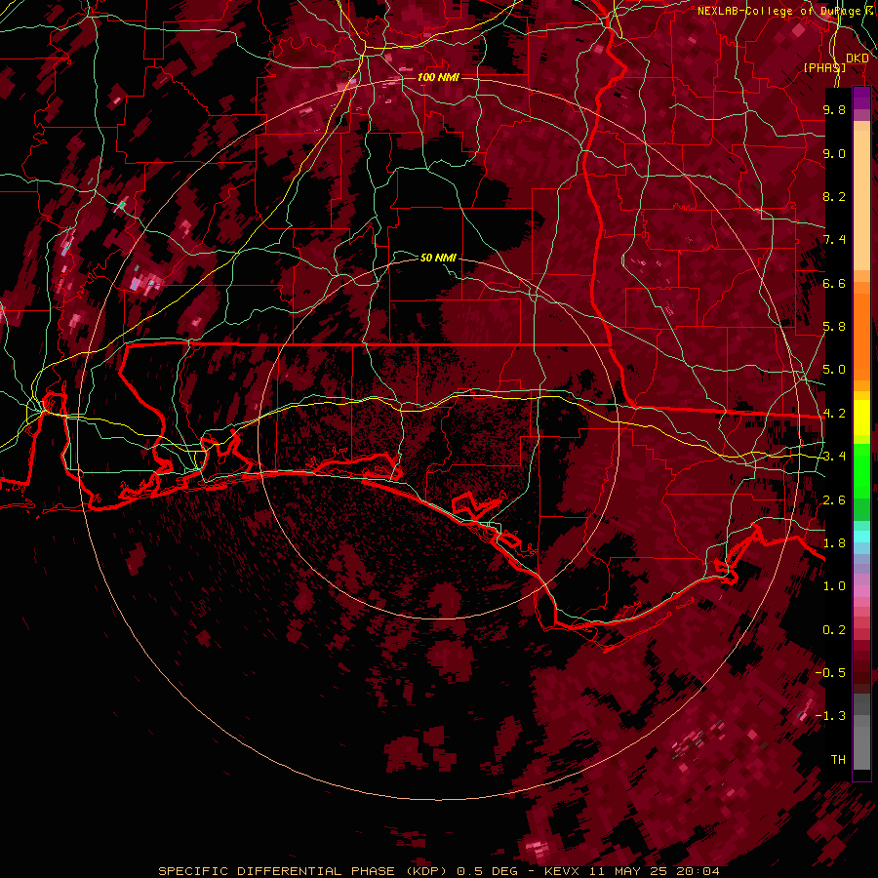Click the 0.5 DEG elevation text
The image size is (878, 878).
(487, 871)
